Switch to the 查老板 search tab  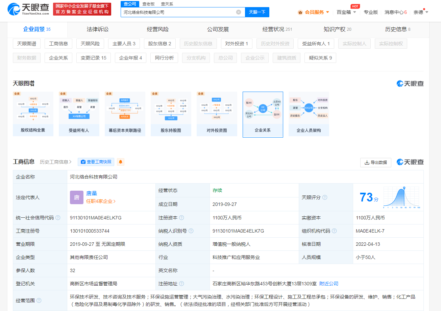148,4
